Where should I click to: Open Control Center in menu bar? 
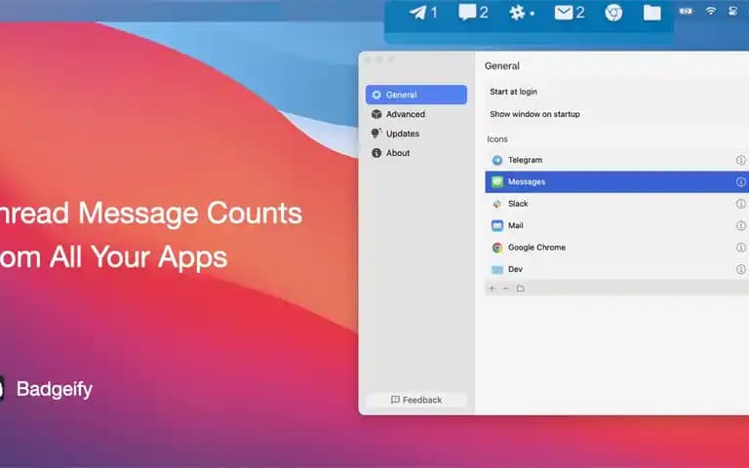(x=732, y=11)
